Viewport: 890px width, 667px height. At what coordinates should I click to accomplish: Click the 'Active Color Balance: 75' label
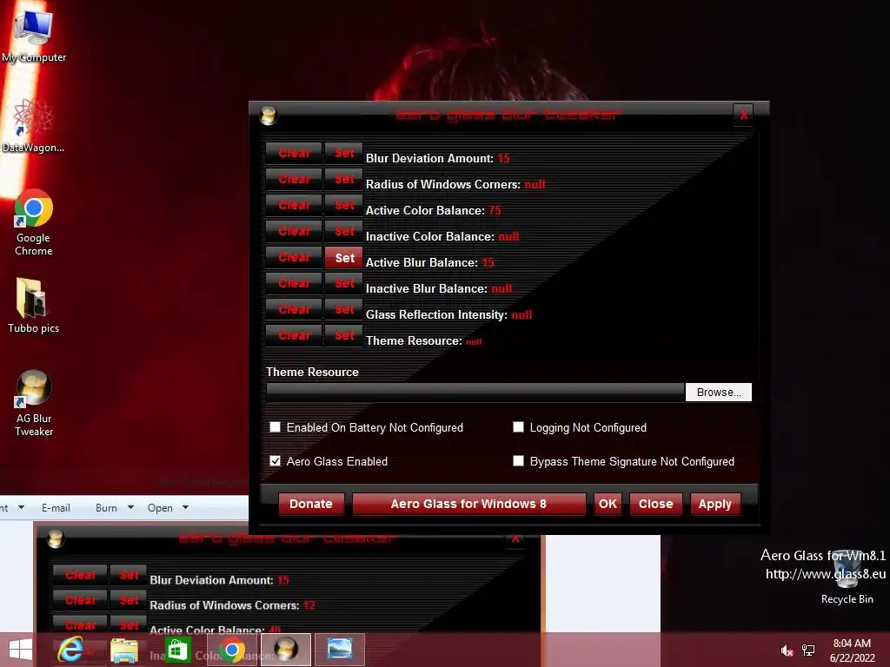(x=433, y=210)
